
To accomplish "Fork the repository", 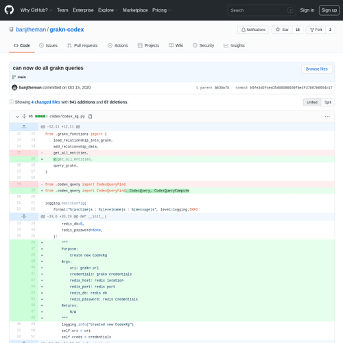I will 316,29.
